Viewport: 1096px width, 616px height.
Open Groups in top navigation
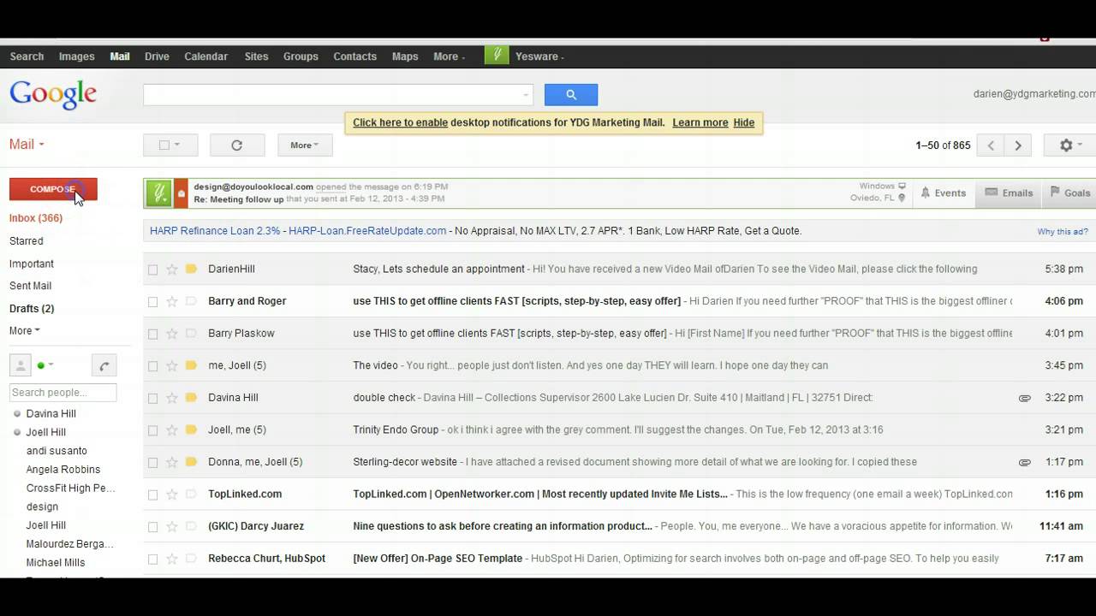pos(301,56)
